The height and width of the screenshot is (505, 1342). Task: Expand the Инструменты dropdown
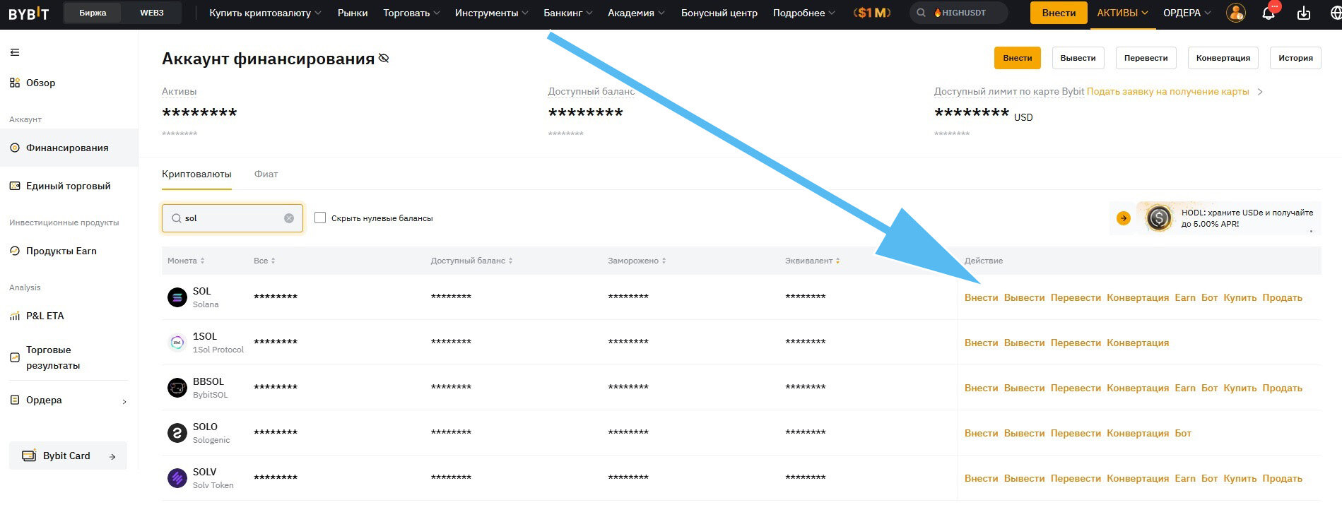491,13
